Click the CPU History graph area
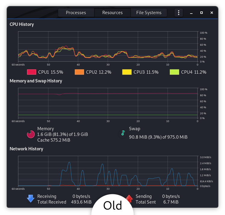This screenshot has width=225, height=215. (108, 47)
